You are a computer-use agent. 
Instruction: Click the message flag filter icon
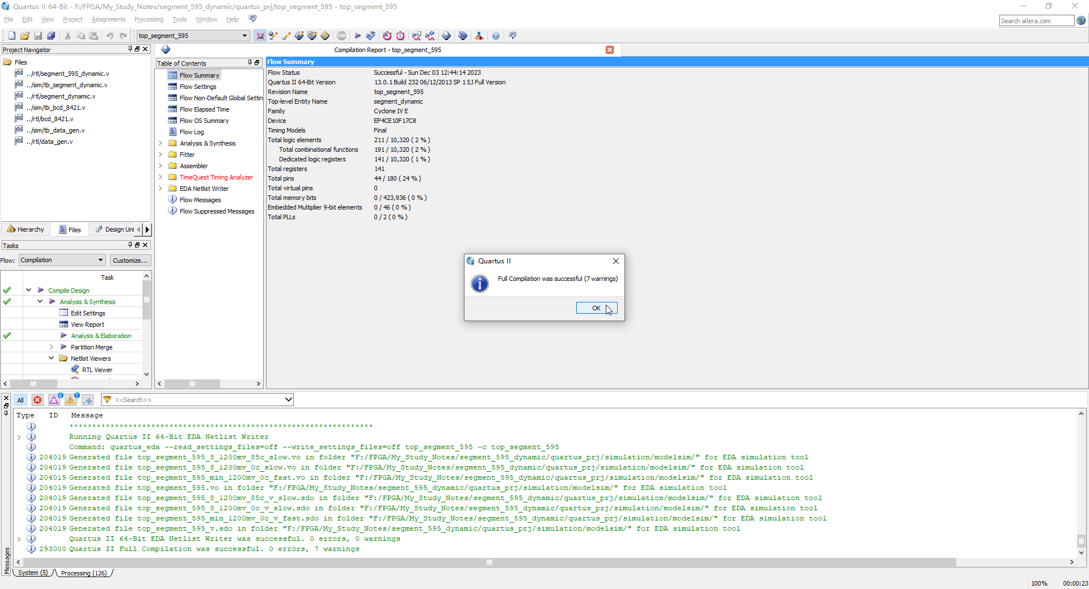pos(87,400)
